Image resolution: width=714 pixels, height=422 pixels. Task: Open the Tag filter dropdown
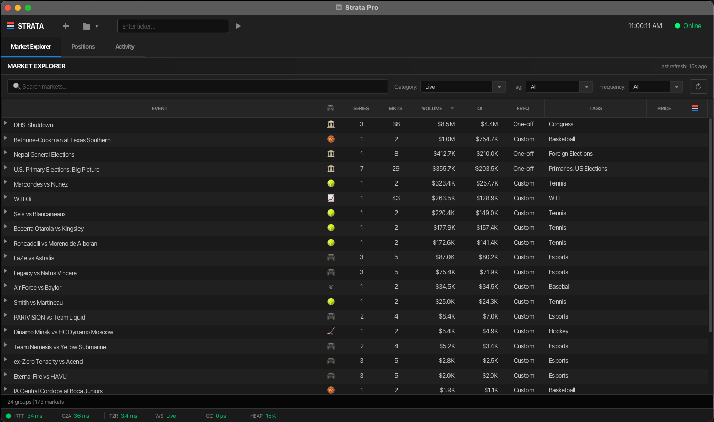coord(558,87)
